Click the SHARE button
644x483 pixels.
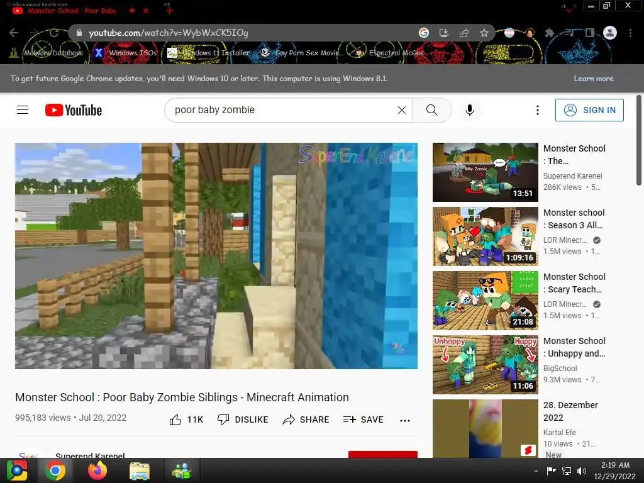[x=306, y=419]
